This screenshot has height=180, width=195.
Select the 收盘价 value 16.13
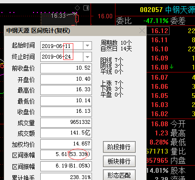coord(66,111)
